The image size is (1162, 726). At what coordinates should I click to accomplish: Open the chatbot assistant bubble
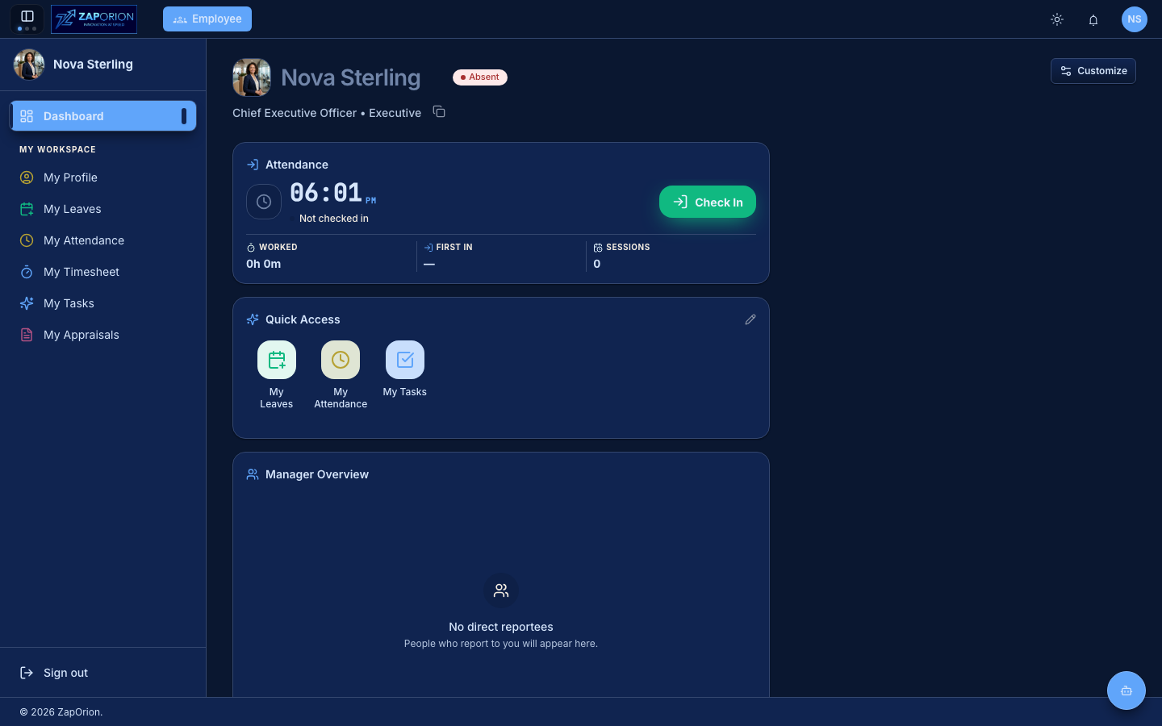point(1126,691)
